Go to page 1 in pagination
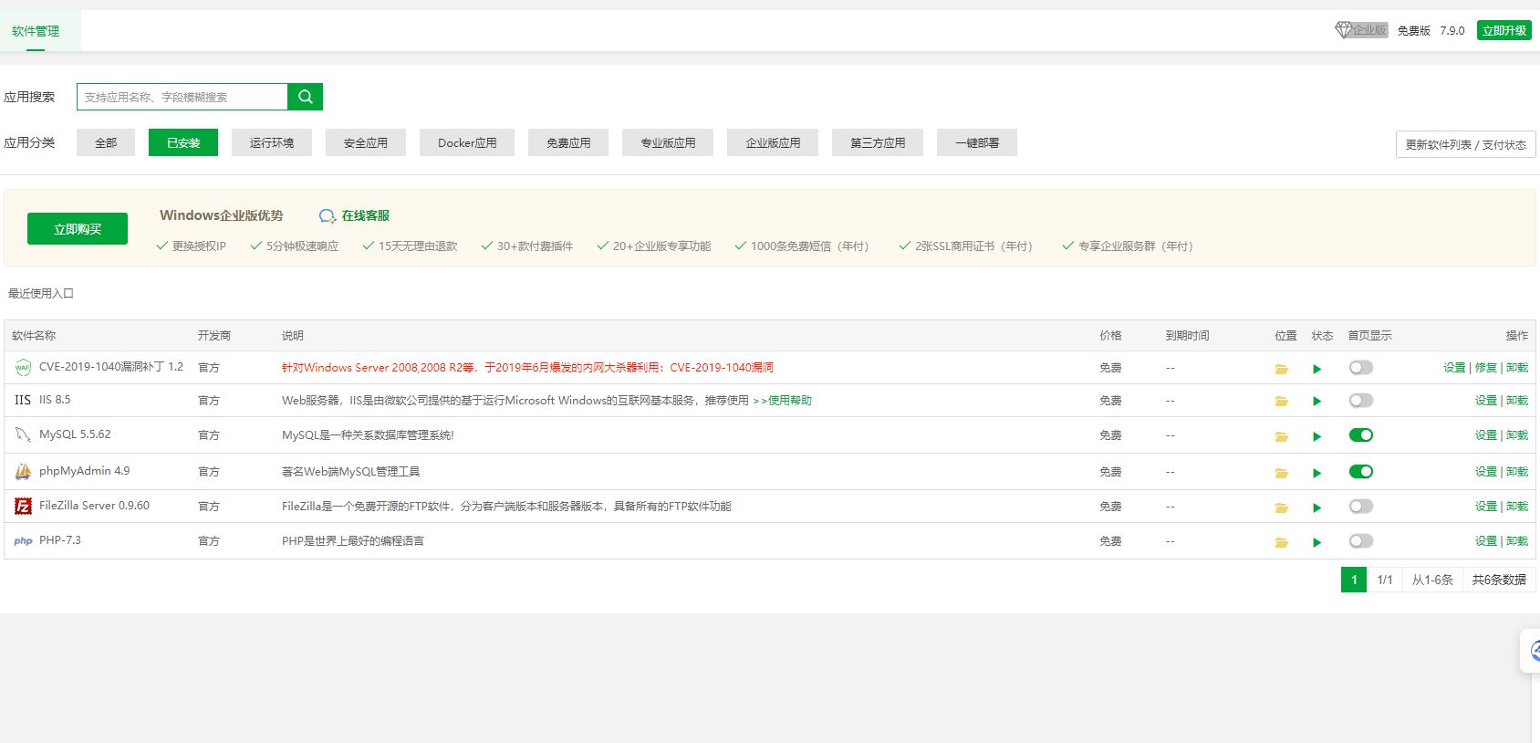Viewport: 1540px width, 743px height. pyautogui.click(x=1354, y=580)
